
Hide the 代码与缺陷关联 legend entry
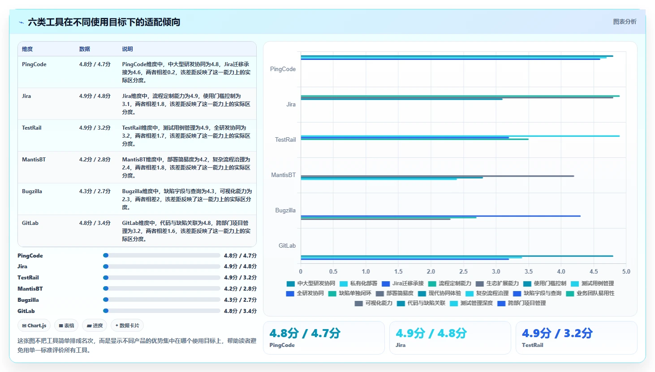pos(421,303)
